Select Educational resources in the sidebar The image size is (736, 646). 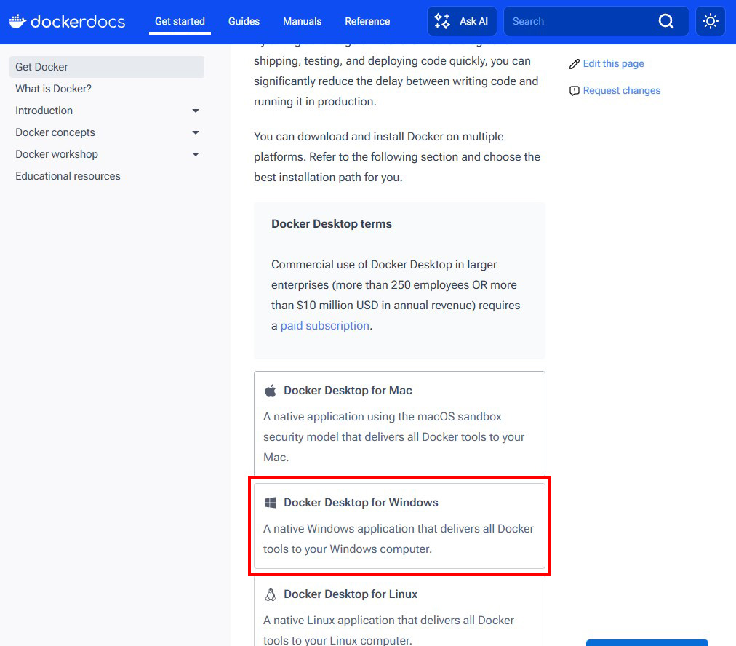(68, 175)
